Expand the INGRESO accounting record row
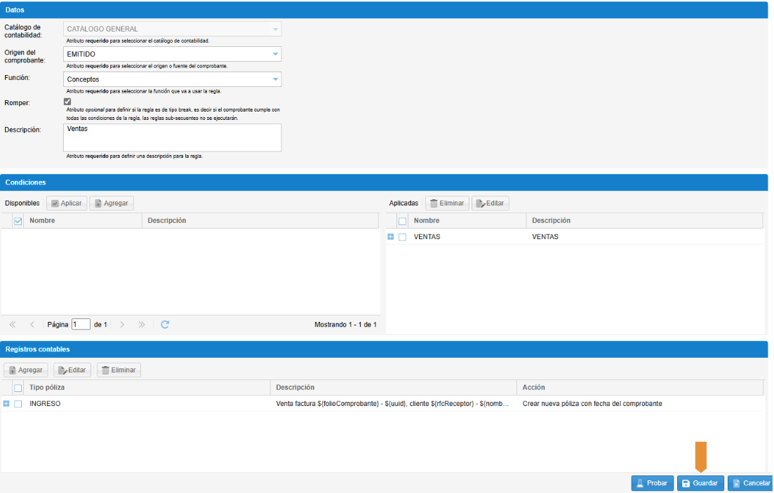 pos(7,404)
